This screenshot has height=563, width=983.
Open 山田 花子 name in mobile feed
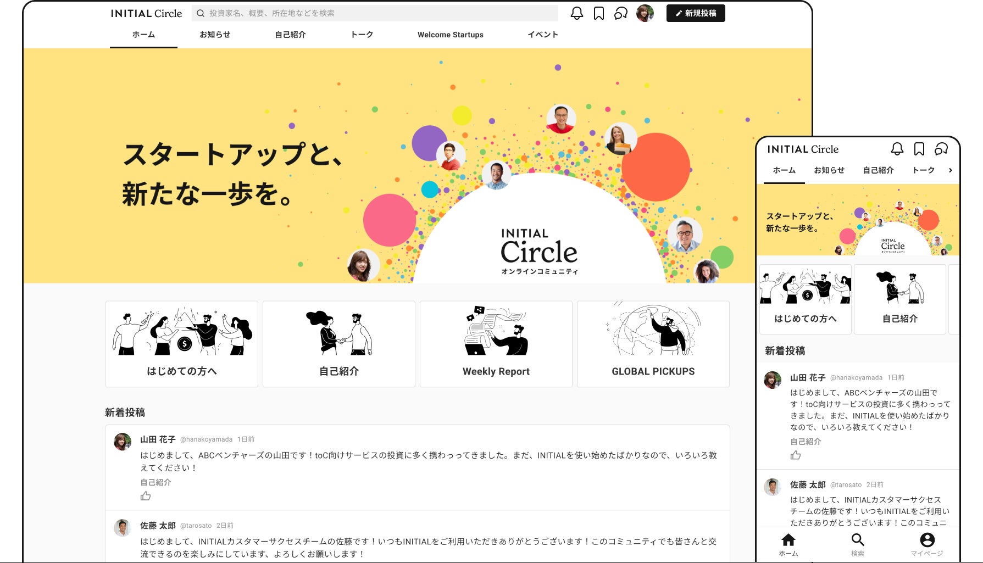click(x=808, y=378)
